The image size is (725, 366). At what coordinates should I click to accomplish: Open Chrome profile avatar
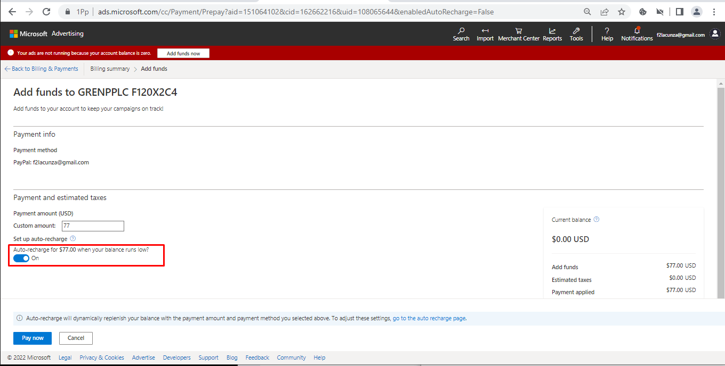click(x=697, y=12)
